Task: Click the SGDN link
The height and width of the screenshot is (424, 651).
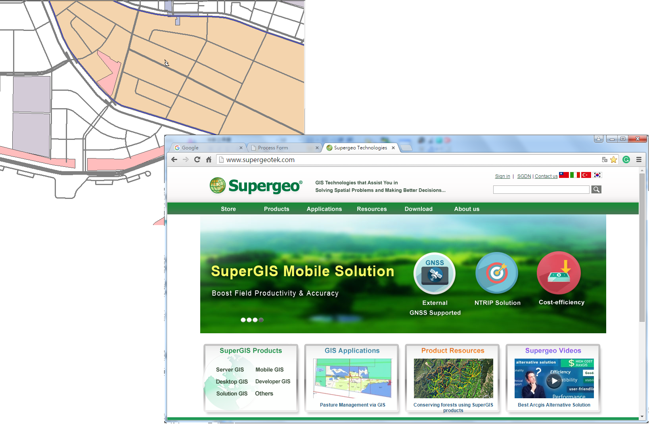Action: click(x=524, y=176)
